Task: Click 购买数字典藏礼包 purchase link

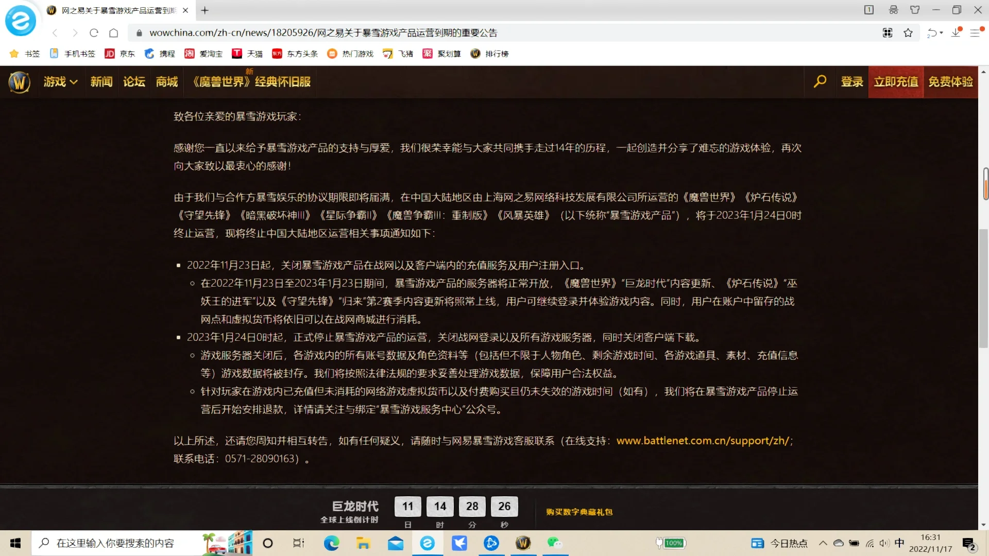Action: (x=579, y=512)
